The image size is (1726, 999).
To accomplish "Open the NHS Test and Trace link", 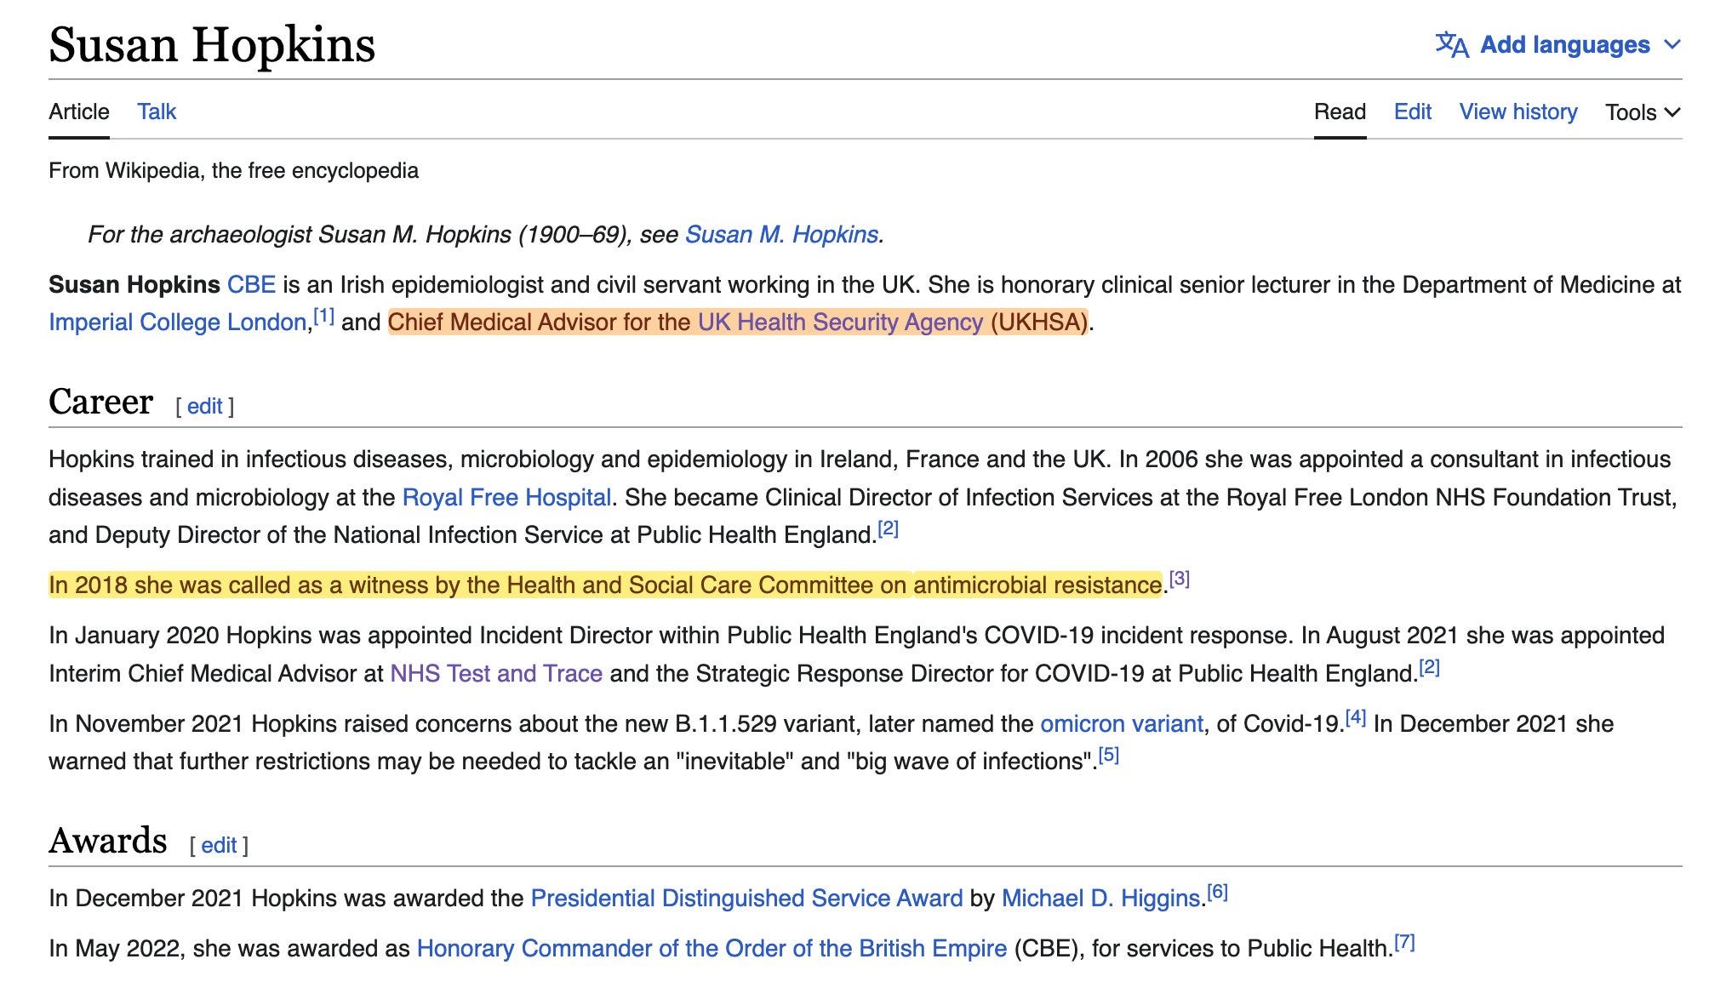I will click(x=496, y=673).
